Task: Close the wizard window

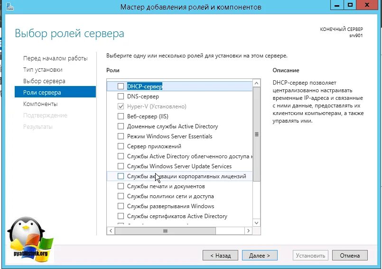Action: tap(367, 5)
